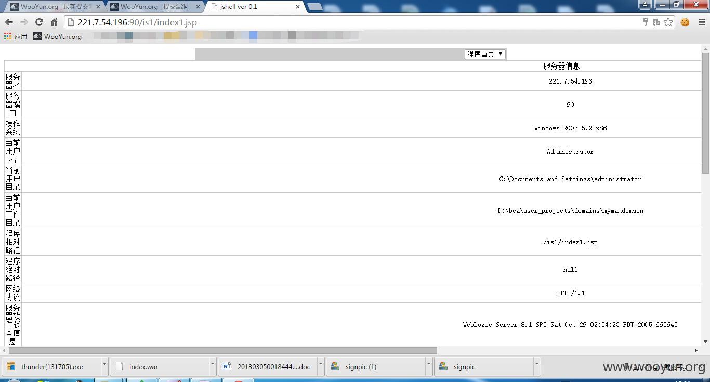The image size is (710, 382).
Task: Click the server name value 221.7.54.196
Action: pyautogui.click(x=570, y=81)
